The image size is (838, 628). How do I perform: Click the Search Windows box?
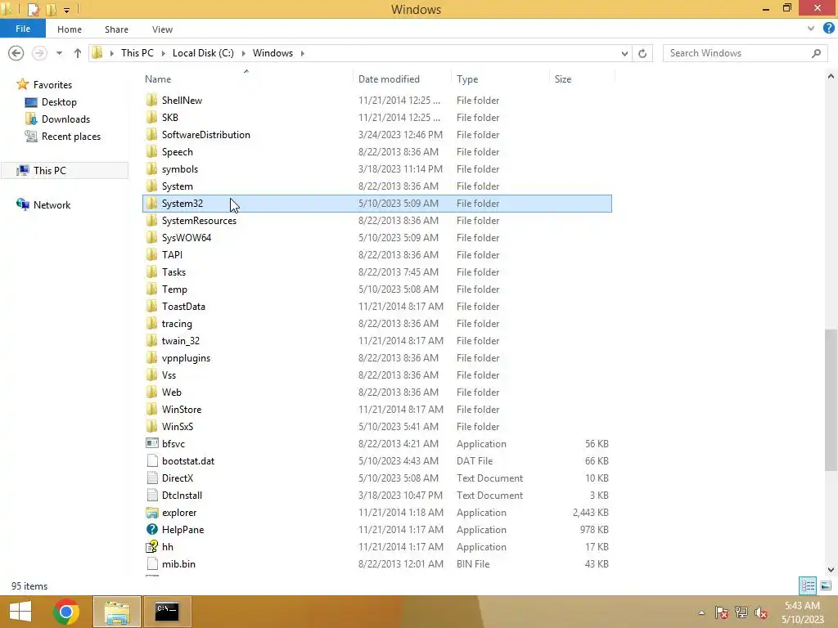click(x=745, y=53)
